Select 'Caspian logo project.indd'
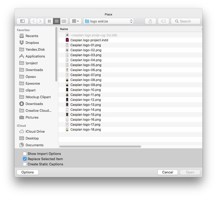 130,40
